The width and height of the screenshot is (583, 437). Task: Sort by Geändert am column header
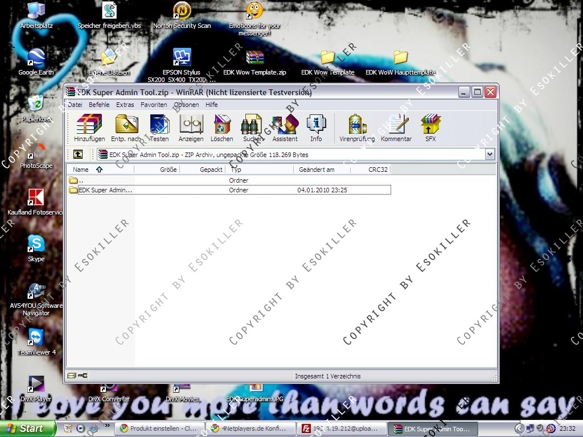point(322,170)
